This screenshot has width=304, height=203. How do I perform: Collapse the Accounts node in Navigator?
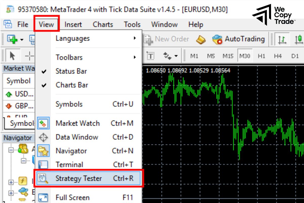tap(11, 150)
